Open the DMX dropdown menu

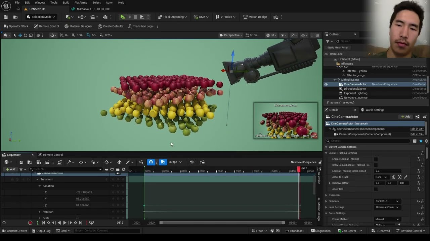(x=201, y=17)
